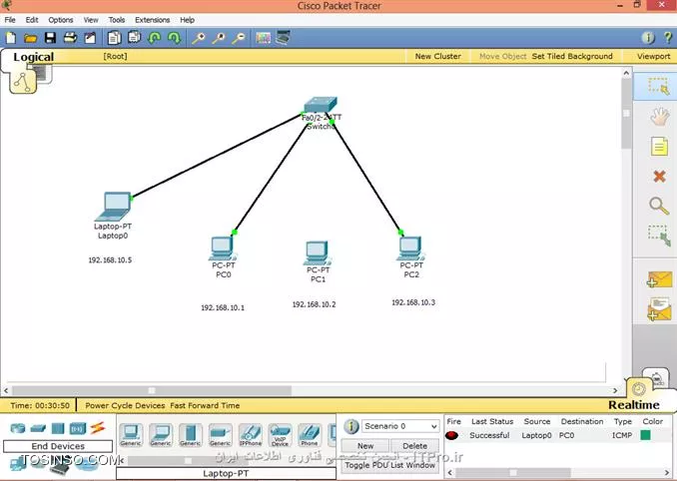
Task: Choose the Inspect magnifier tool
Action: [x=659, y=206]
